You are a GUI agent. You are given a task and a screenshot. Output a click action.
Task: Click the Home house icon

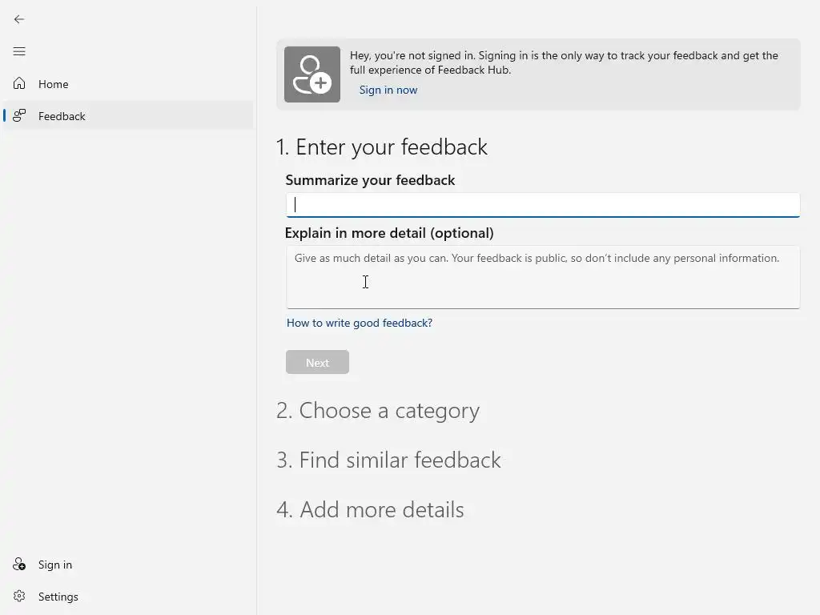click(x=19, y=84)
